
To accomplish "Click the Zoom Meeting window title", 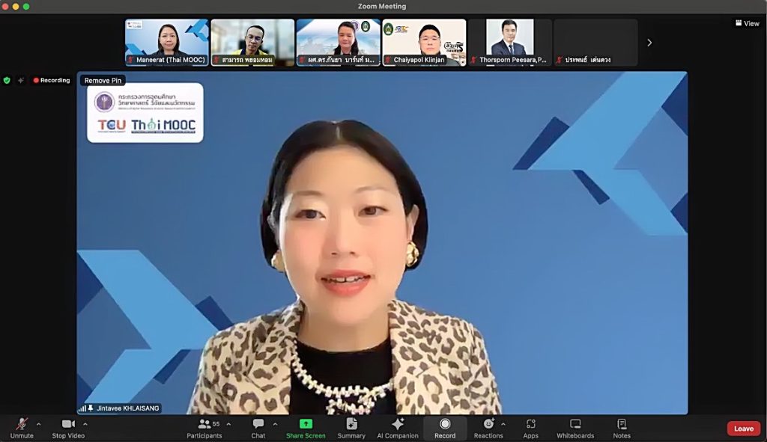I will tap(382, 6).
